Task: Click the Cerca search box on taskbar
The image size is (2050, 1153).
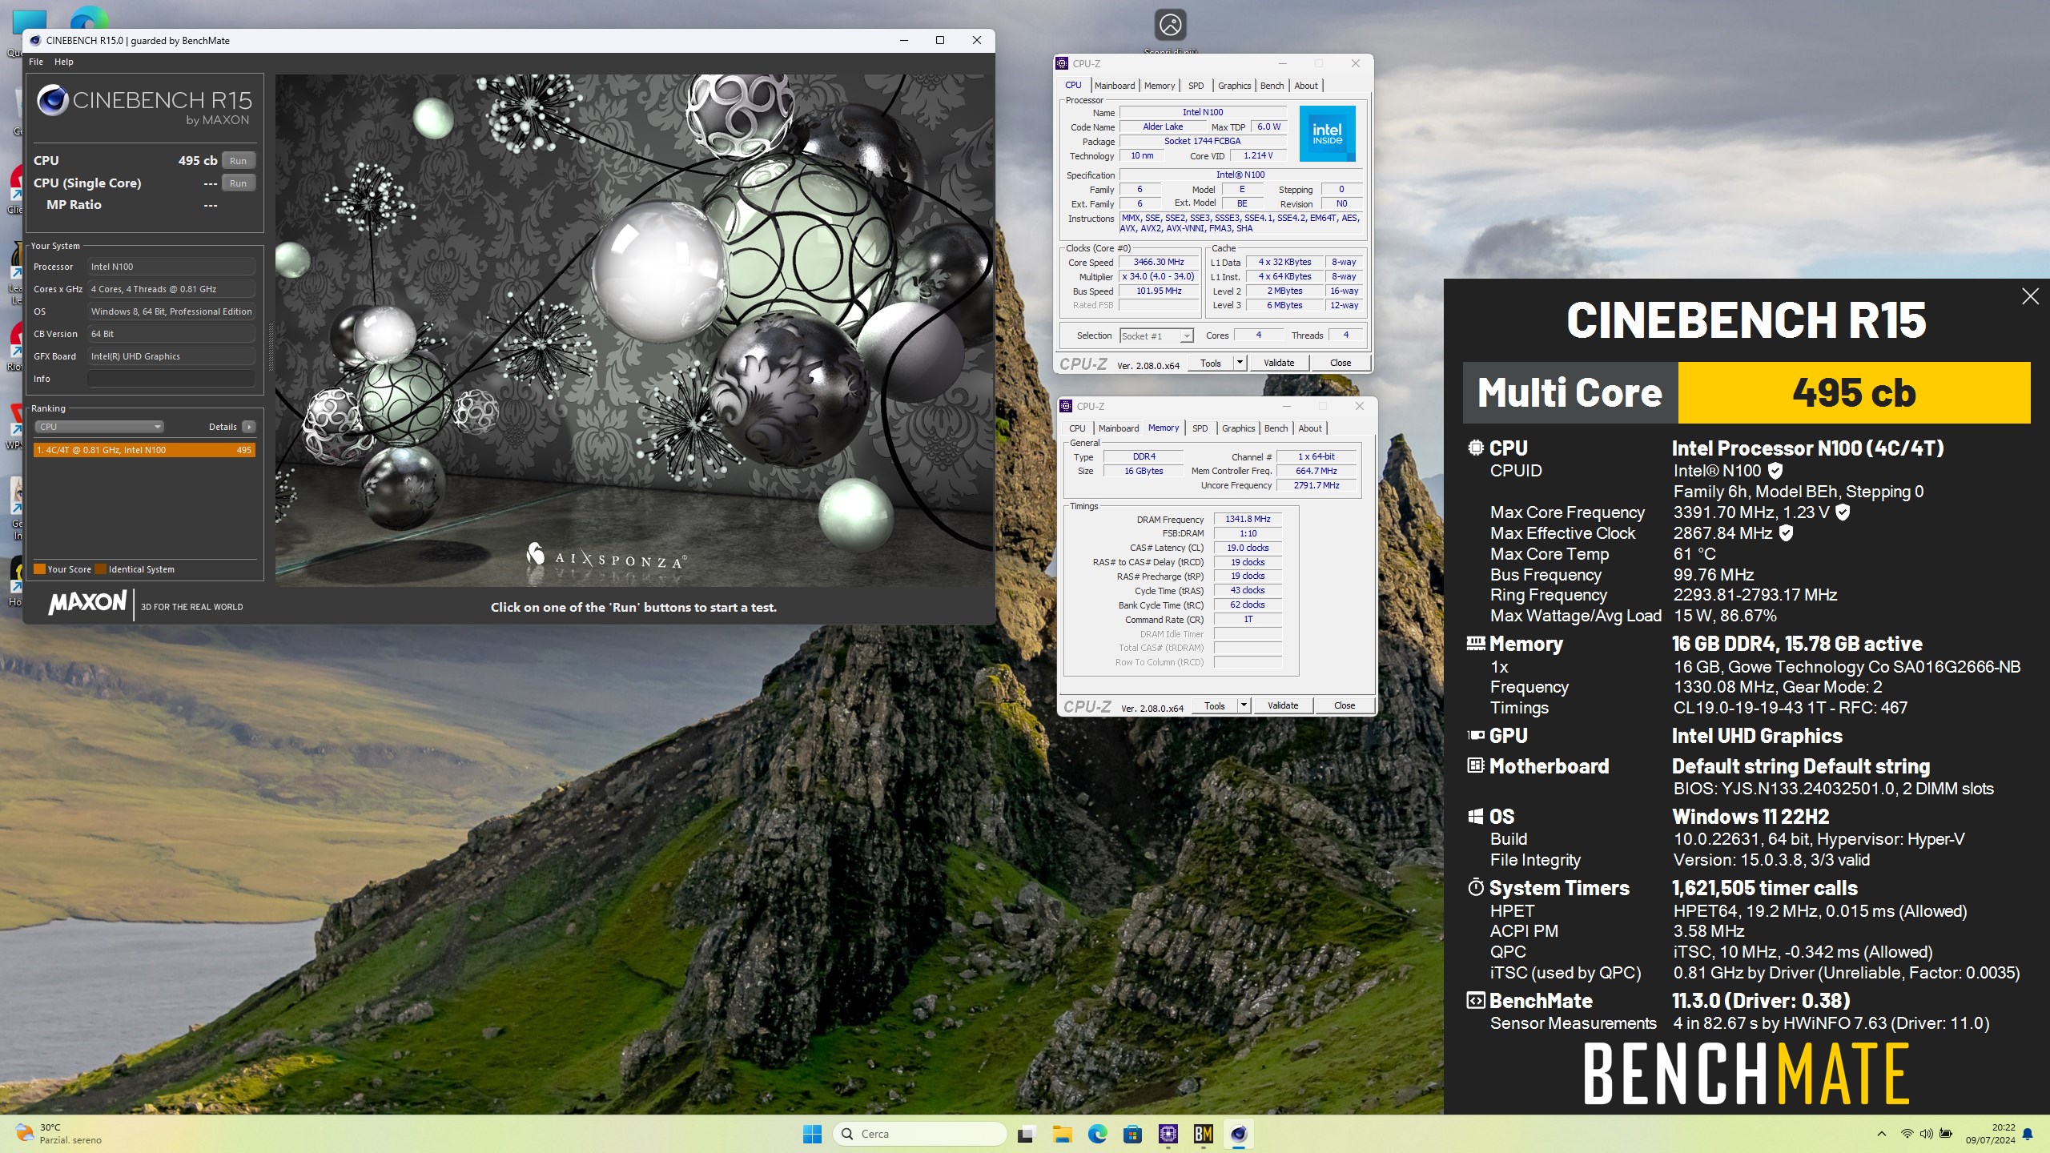Action: pyautogui.click(x=919, y=1134)
